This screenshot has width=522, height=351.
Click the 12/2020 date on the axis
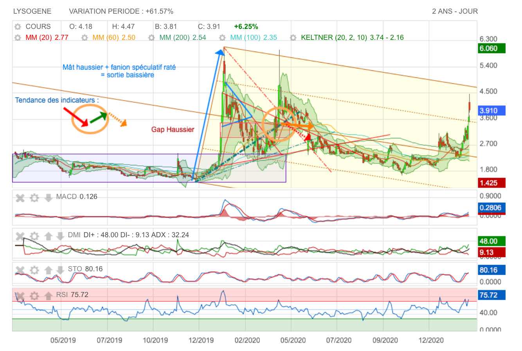[x=431, y=340]
